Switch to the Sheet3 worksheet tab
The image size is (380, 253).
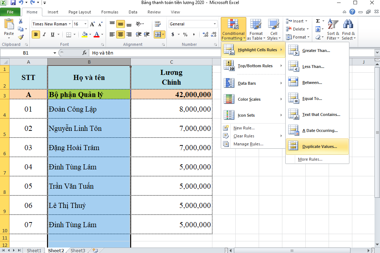point(77,250)
